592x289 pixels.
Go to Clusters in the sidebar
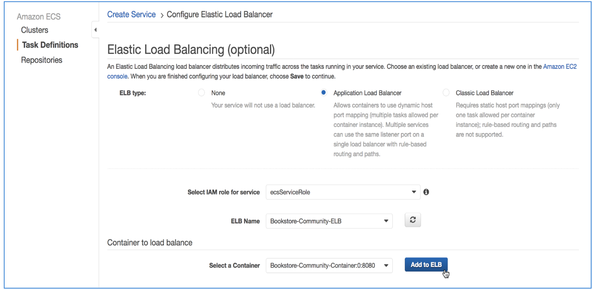pos(34,30)
